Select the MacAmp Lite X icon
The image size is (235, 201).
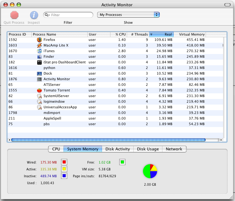point(39,45)
